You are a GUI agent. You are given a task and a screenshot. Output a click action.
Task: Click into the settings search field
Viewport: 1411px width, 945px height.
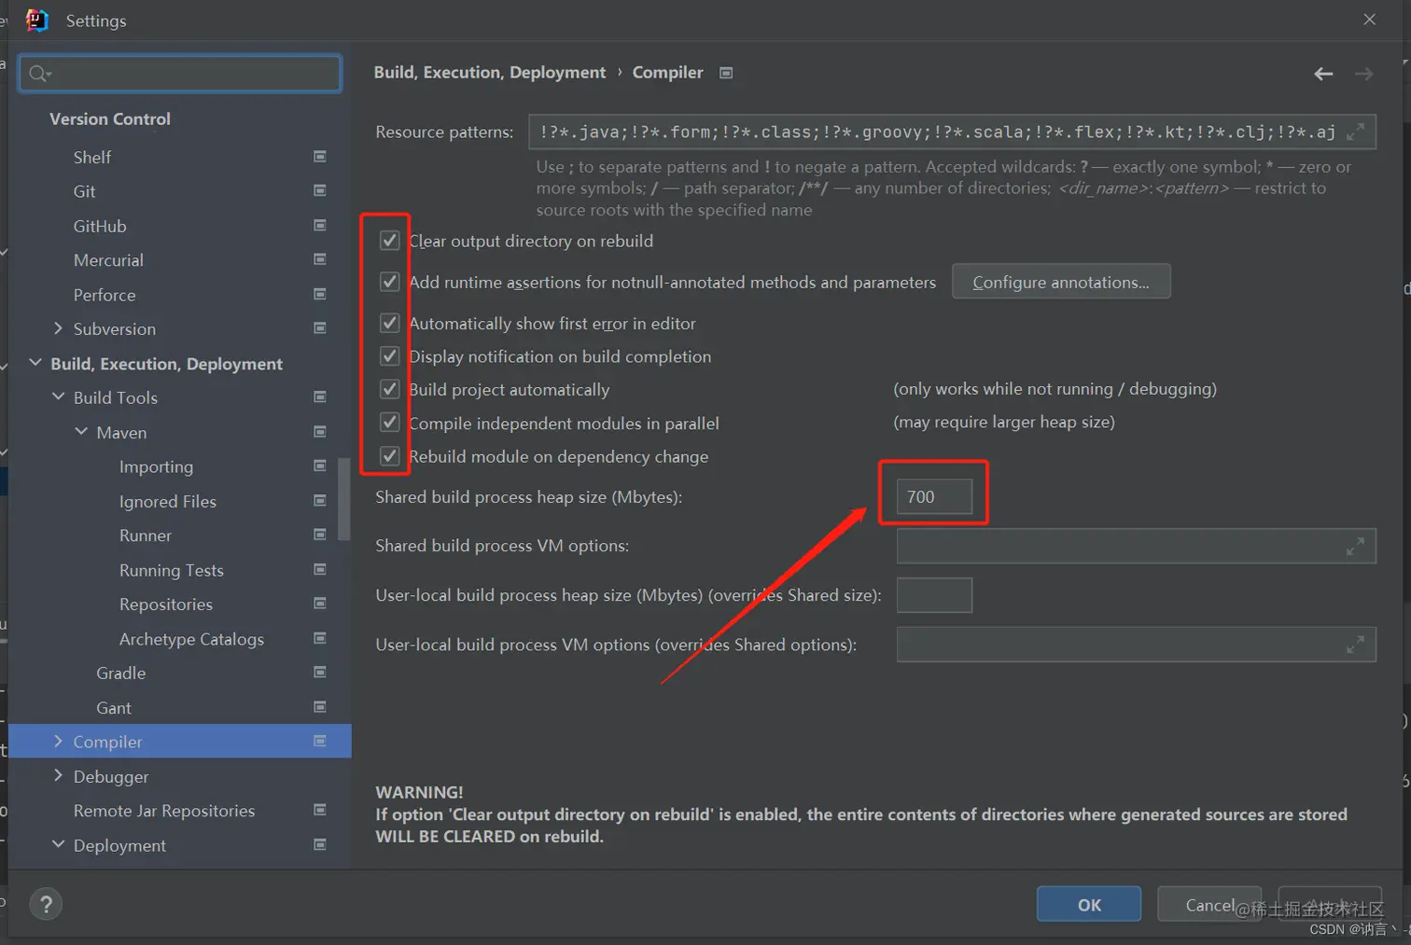[x=180, y=74]
